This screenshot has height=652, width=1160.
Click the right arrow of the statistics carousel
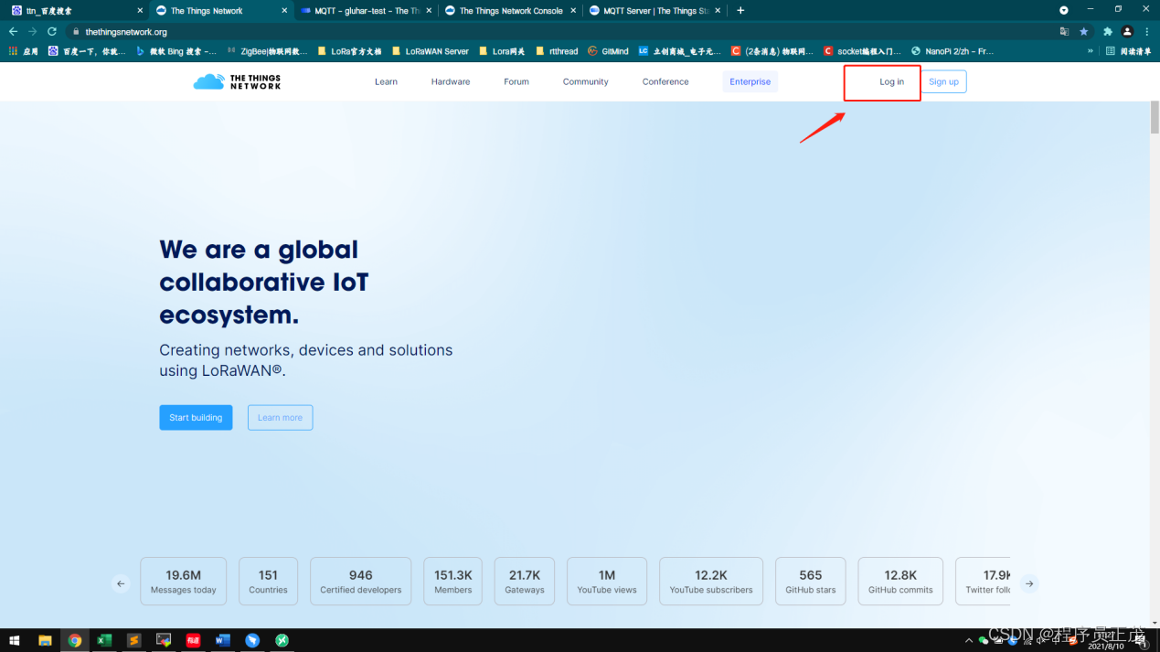(1029, 583)
